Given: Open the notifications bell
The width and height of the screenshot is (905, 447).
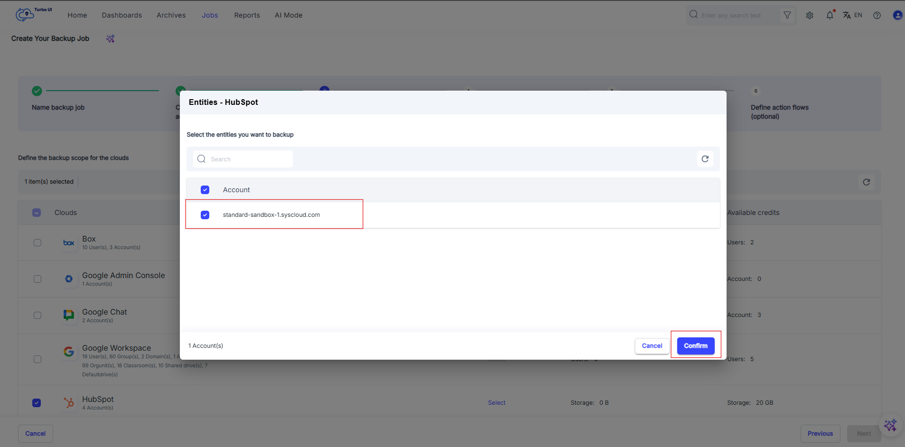Looking at the screenshot, I should point(830,15).
